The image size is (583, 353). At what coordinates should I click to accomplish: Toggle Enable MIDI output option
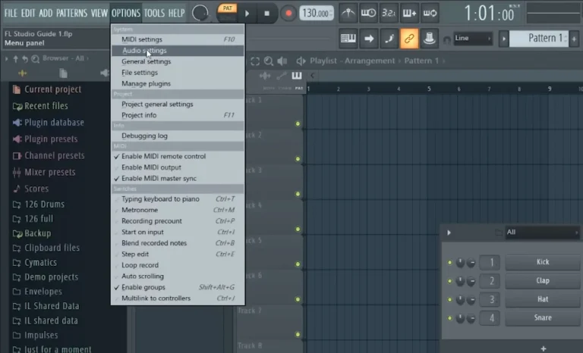[x=178, y=167]
